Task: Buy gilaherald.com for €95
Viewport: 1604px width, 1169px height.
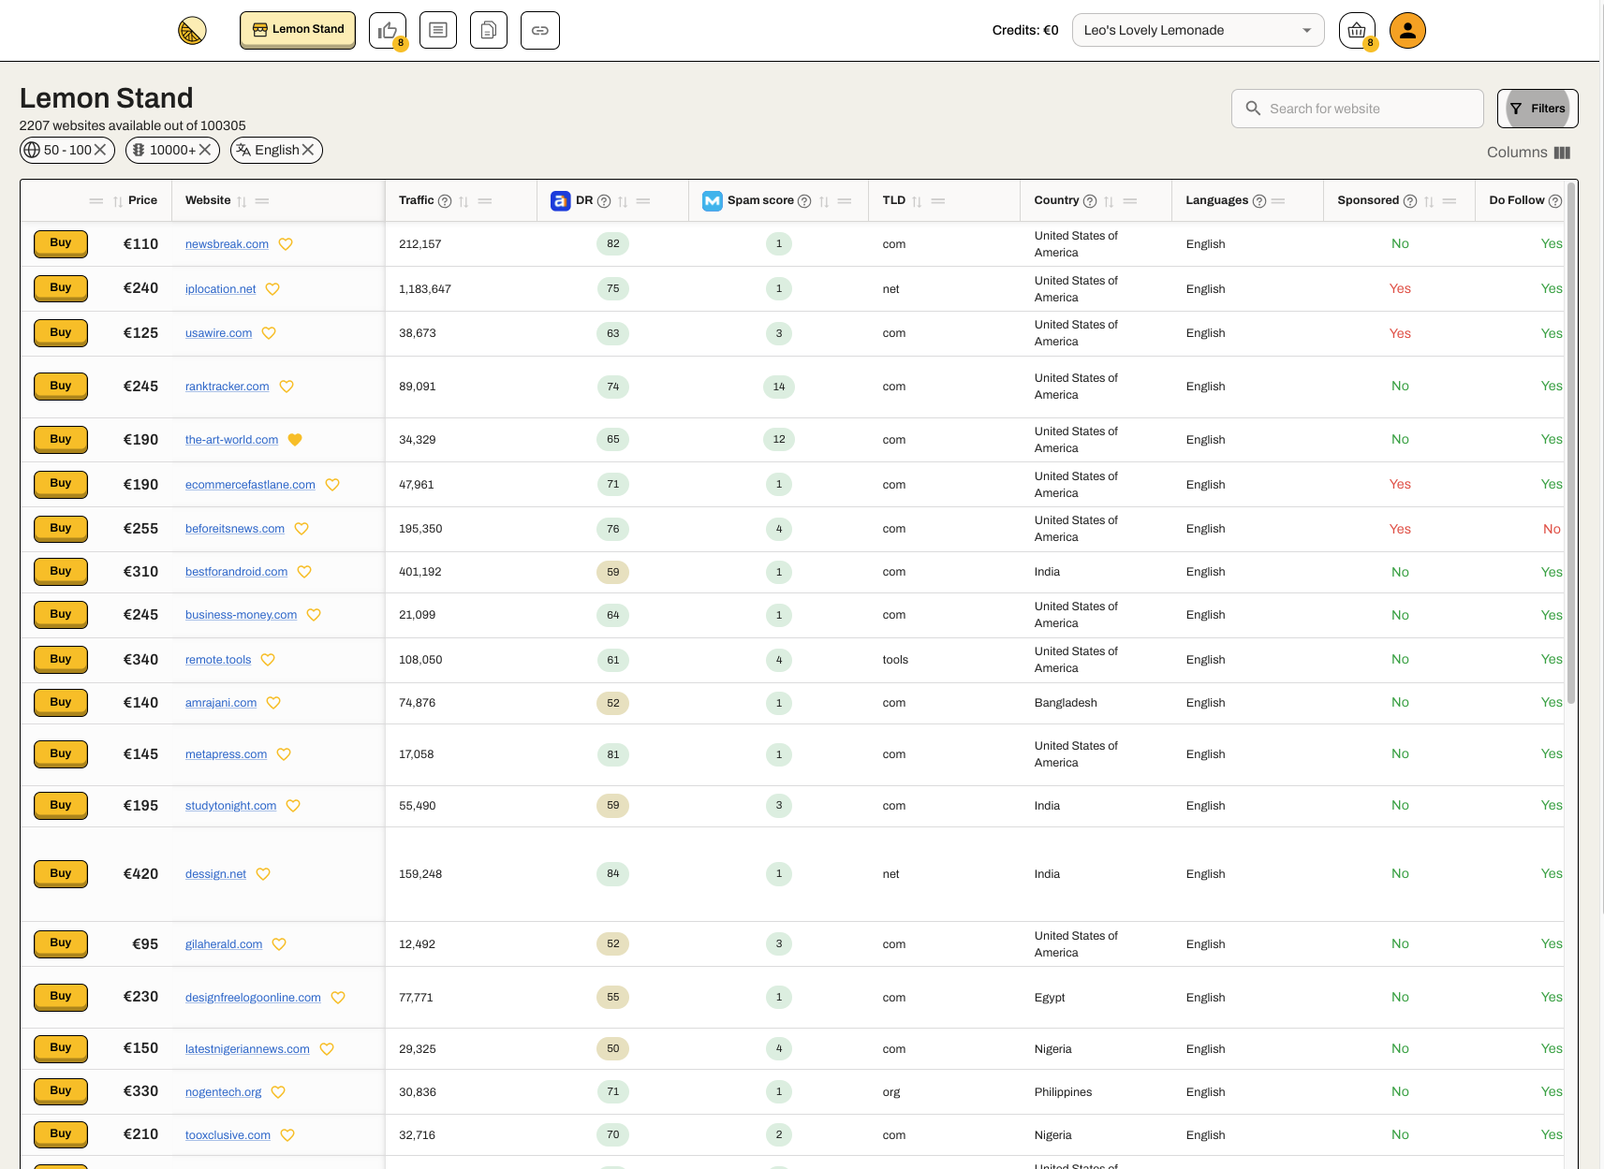Action: tap(61, 943)
